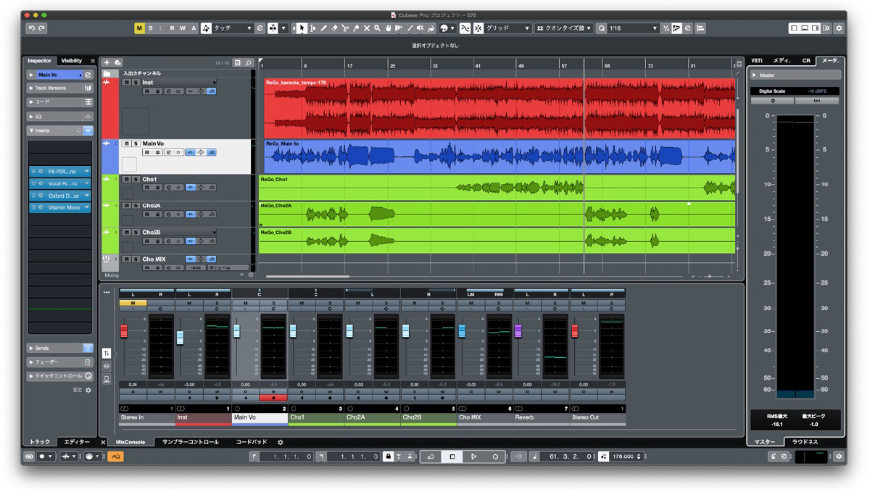870x489 pixels.
Task: Open the サンプラーコントロール tab in lower zone
Action: tap(190, 442)
